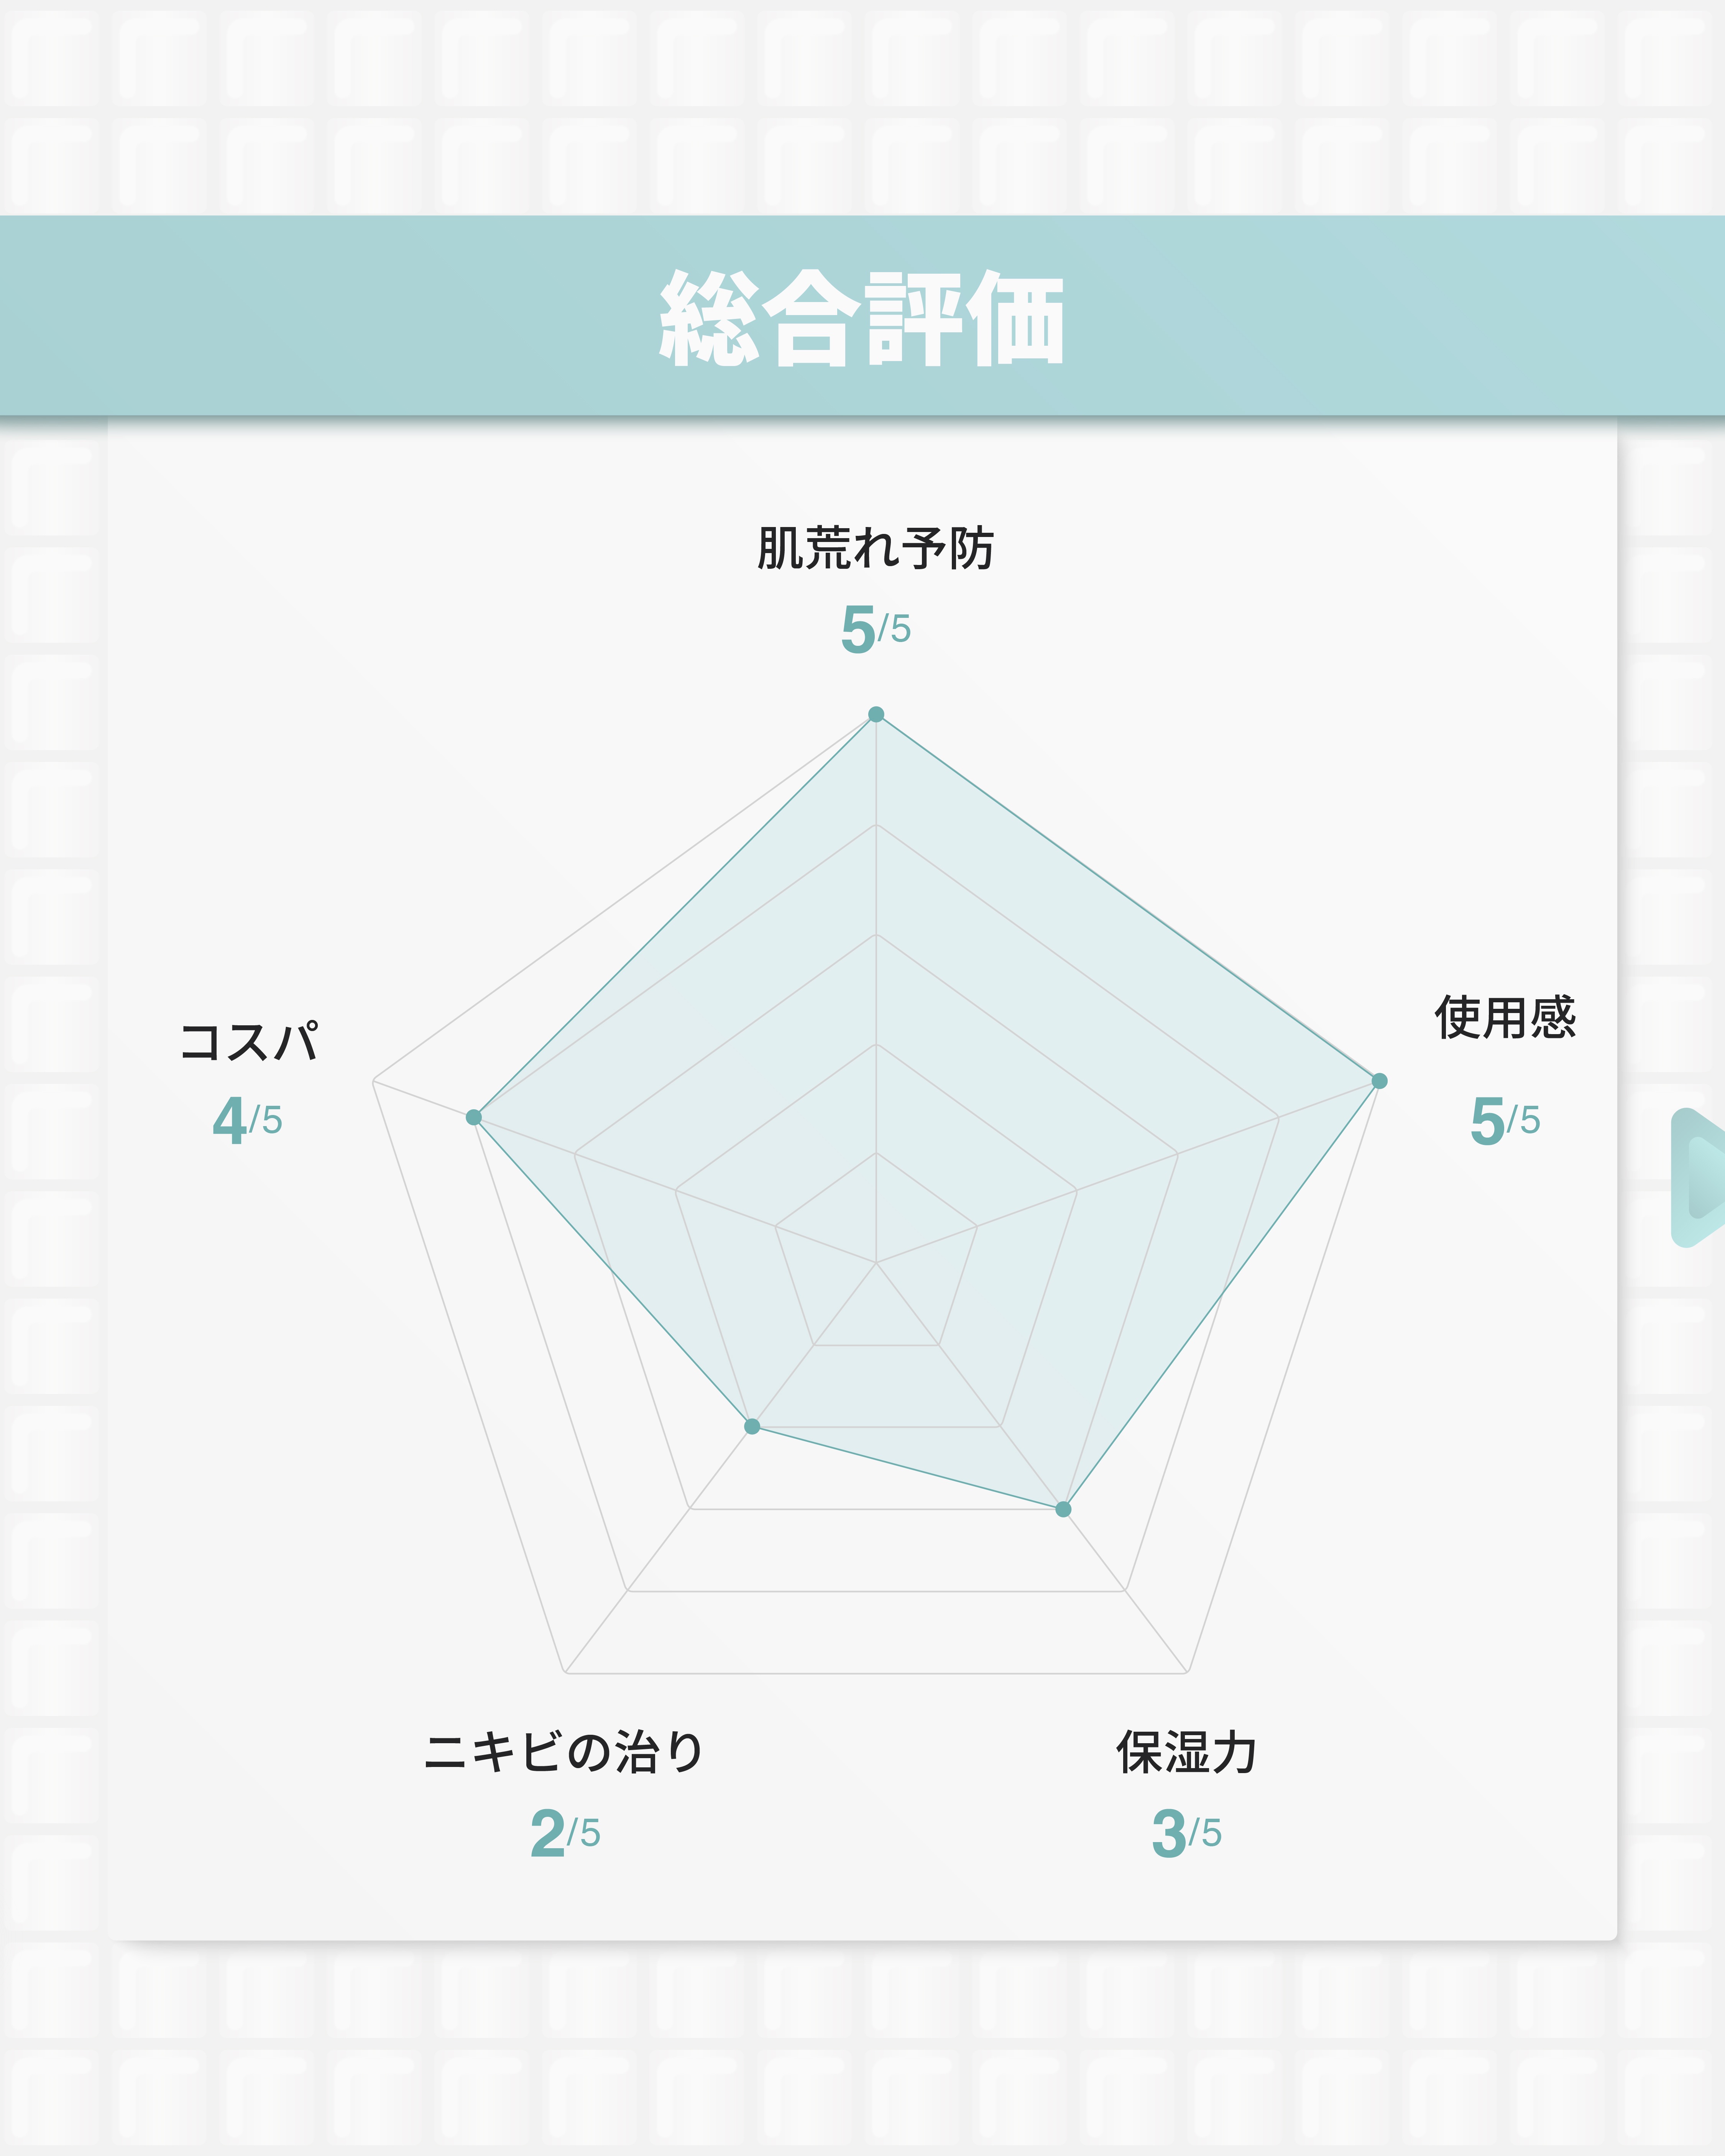Image resolution: width=1725 pixels, height=2156 pixels.
Task: Select the 肌荒れ予防 axis label
Action: (875, 549)
